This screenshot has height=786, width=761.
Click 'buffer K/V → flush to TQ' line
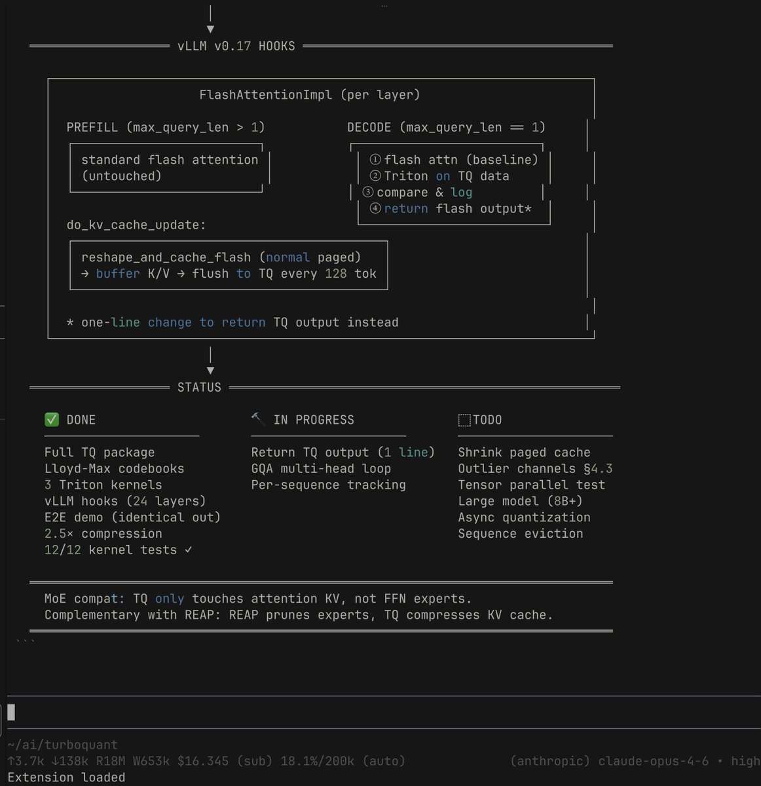click(229, 274)
